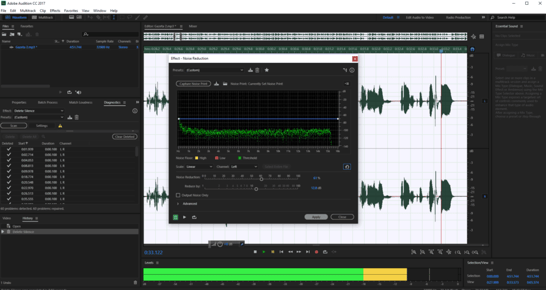Click the Apply button
Image resolution: width=546 pixels, height=290 pixels.
316,217
